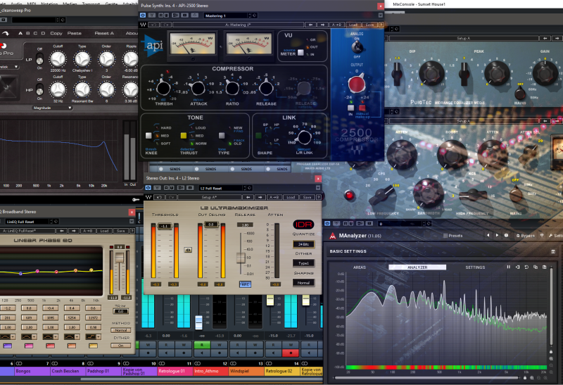Click the threshold/ceiling link button in L2
The height and width of the screenshot is (385, 563).
[x=188, y=250]
